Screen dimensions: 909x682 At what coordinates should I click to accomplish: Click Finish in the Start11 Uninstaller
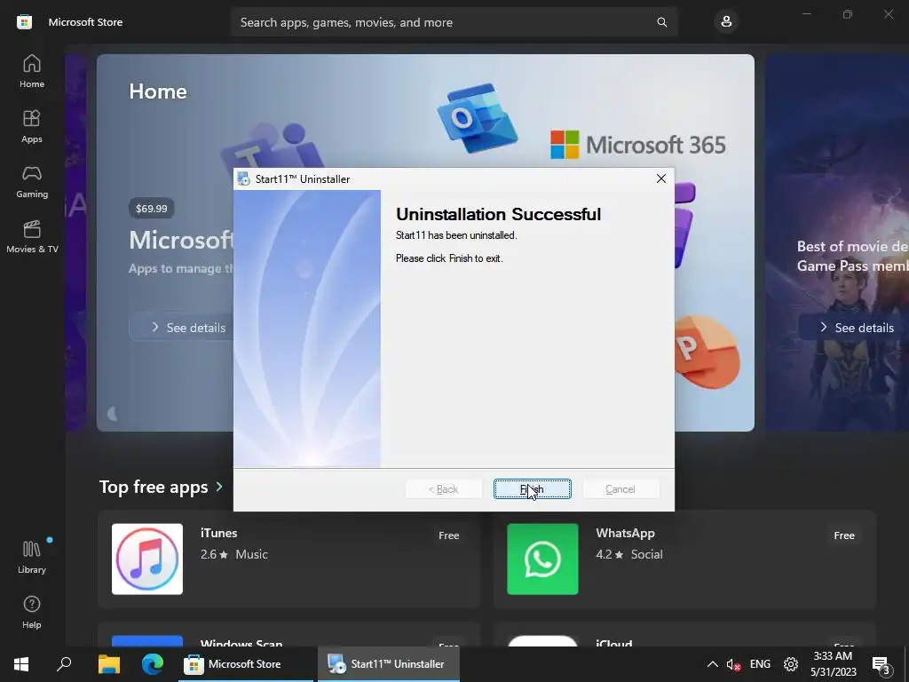coord(533,489)
